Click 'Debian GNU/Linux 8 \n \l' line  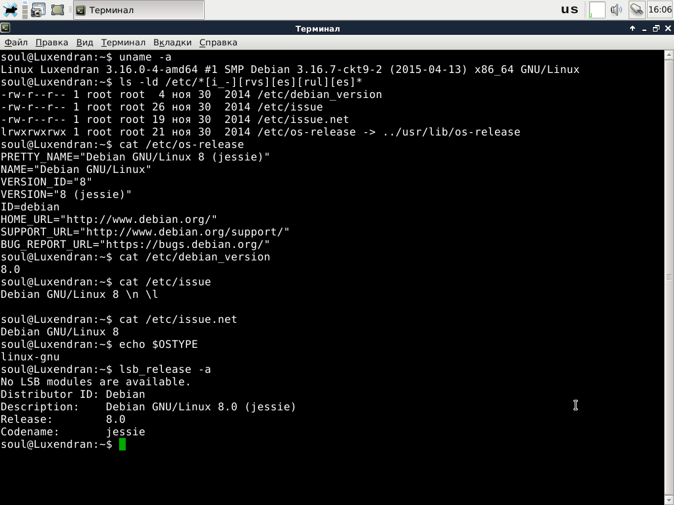(x=79, y=294)
